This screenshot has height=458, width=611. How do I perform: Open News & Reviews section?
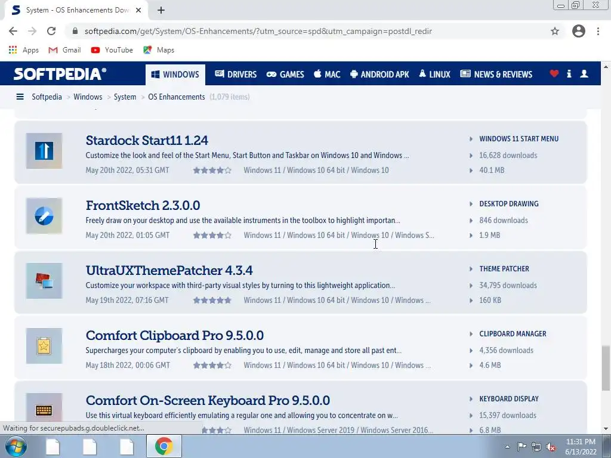496,74
